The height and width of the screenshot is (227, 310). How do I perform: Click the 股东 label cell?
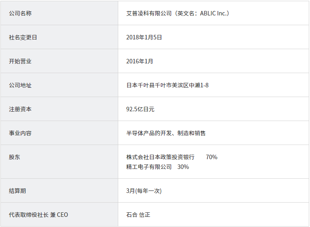tap(59, 162)
